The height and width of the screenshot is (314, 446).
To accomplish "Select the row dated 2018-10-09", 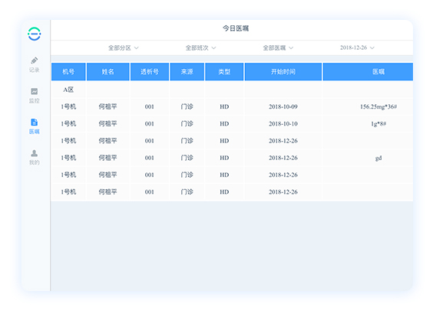I will point(232,106).
